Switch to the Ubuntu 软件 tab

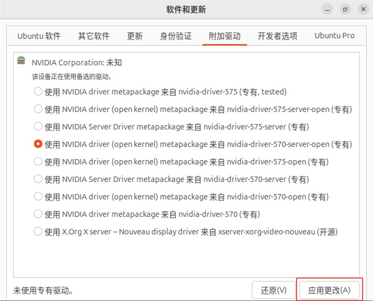(39, 35)
